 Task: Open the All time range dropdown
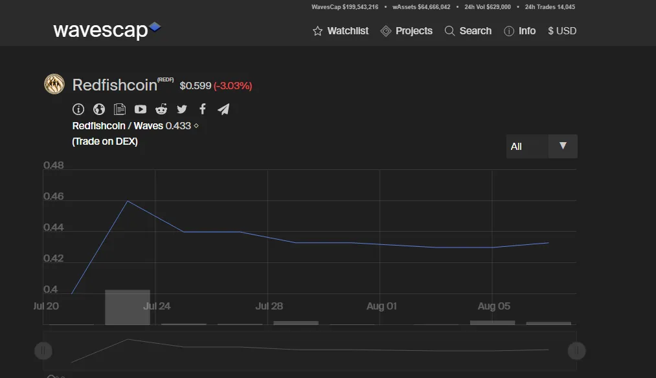pyautogui.click(x=542, y=147)
